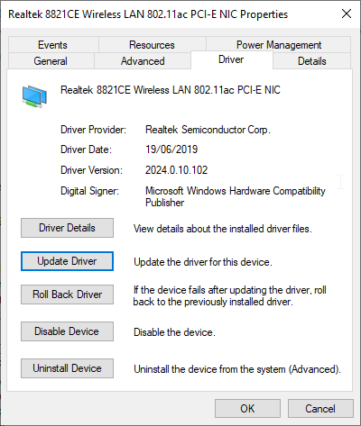Click the Disable Device button
Image resolution: width=361 pixels, height=426 pixels.
click(67, 331)
